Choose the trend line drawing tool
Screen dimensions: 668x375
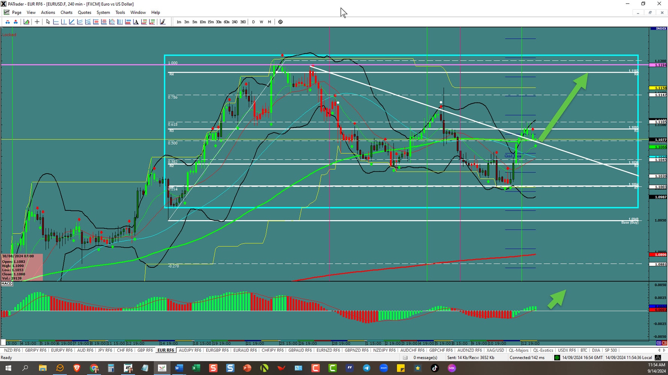point(71,22)
